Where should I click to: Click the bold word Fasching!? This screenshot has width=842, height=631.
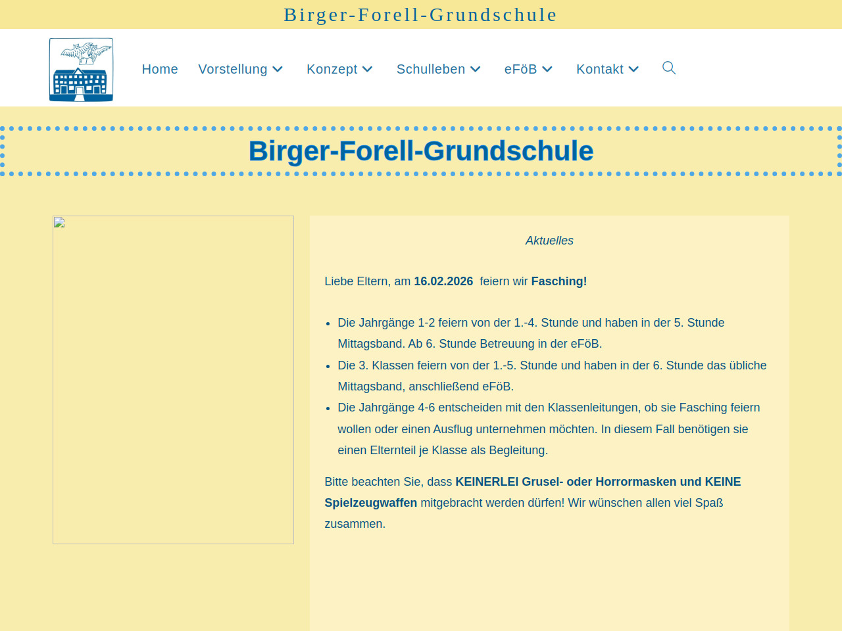[x=559, y=281]
